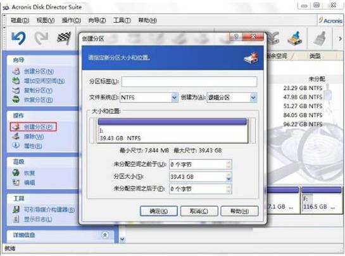
Task: Click the 取消(C) button
Action: click(199, 211)
